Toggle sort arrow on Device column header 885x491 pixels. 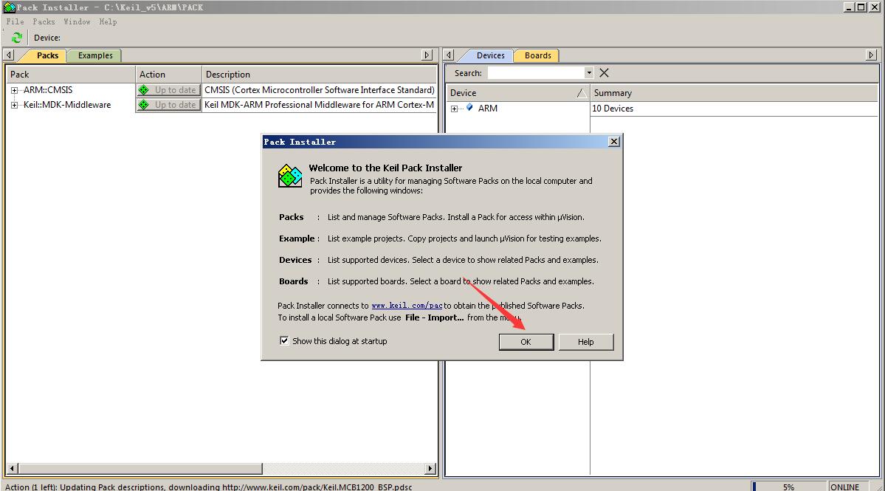(582, 93)
